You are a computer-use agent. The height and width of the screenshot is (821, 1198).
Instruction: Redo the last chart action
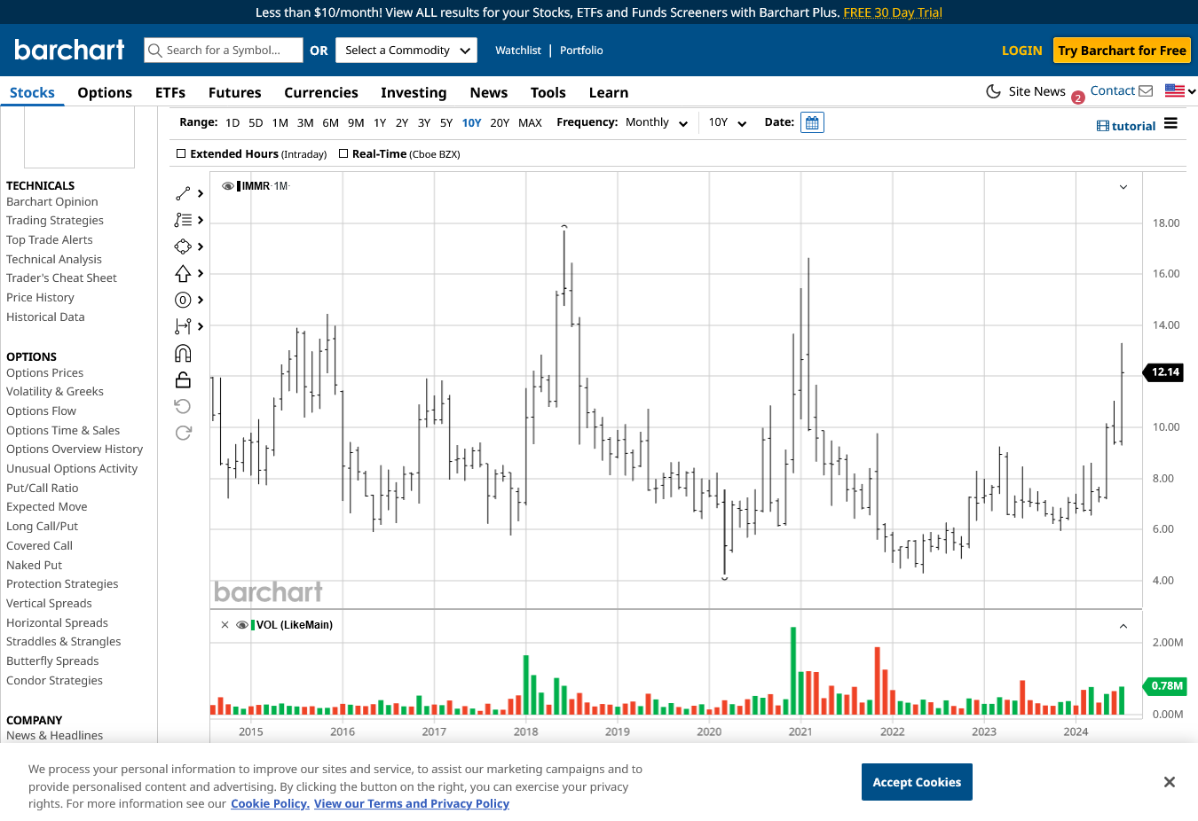pos(183,433)
